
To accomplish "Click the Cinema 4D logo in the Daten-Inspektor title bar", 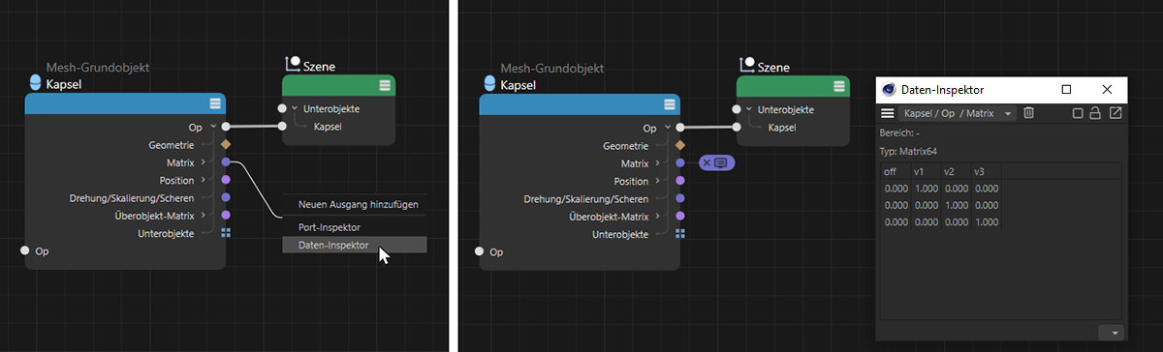I will 889,89.
